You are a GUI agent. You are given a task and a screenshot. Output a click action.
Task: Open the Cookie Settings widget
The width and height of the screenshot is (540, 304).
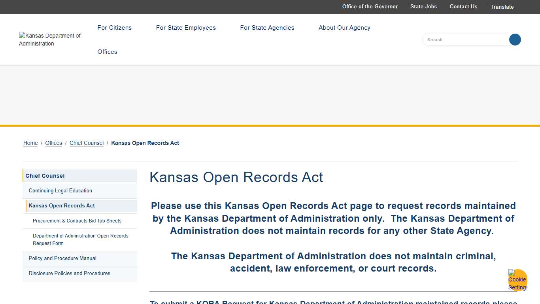click(517, 279)
